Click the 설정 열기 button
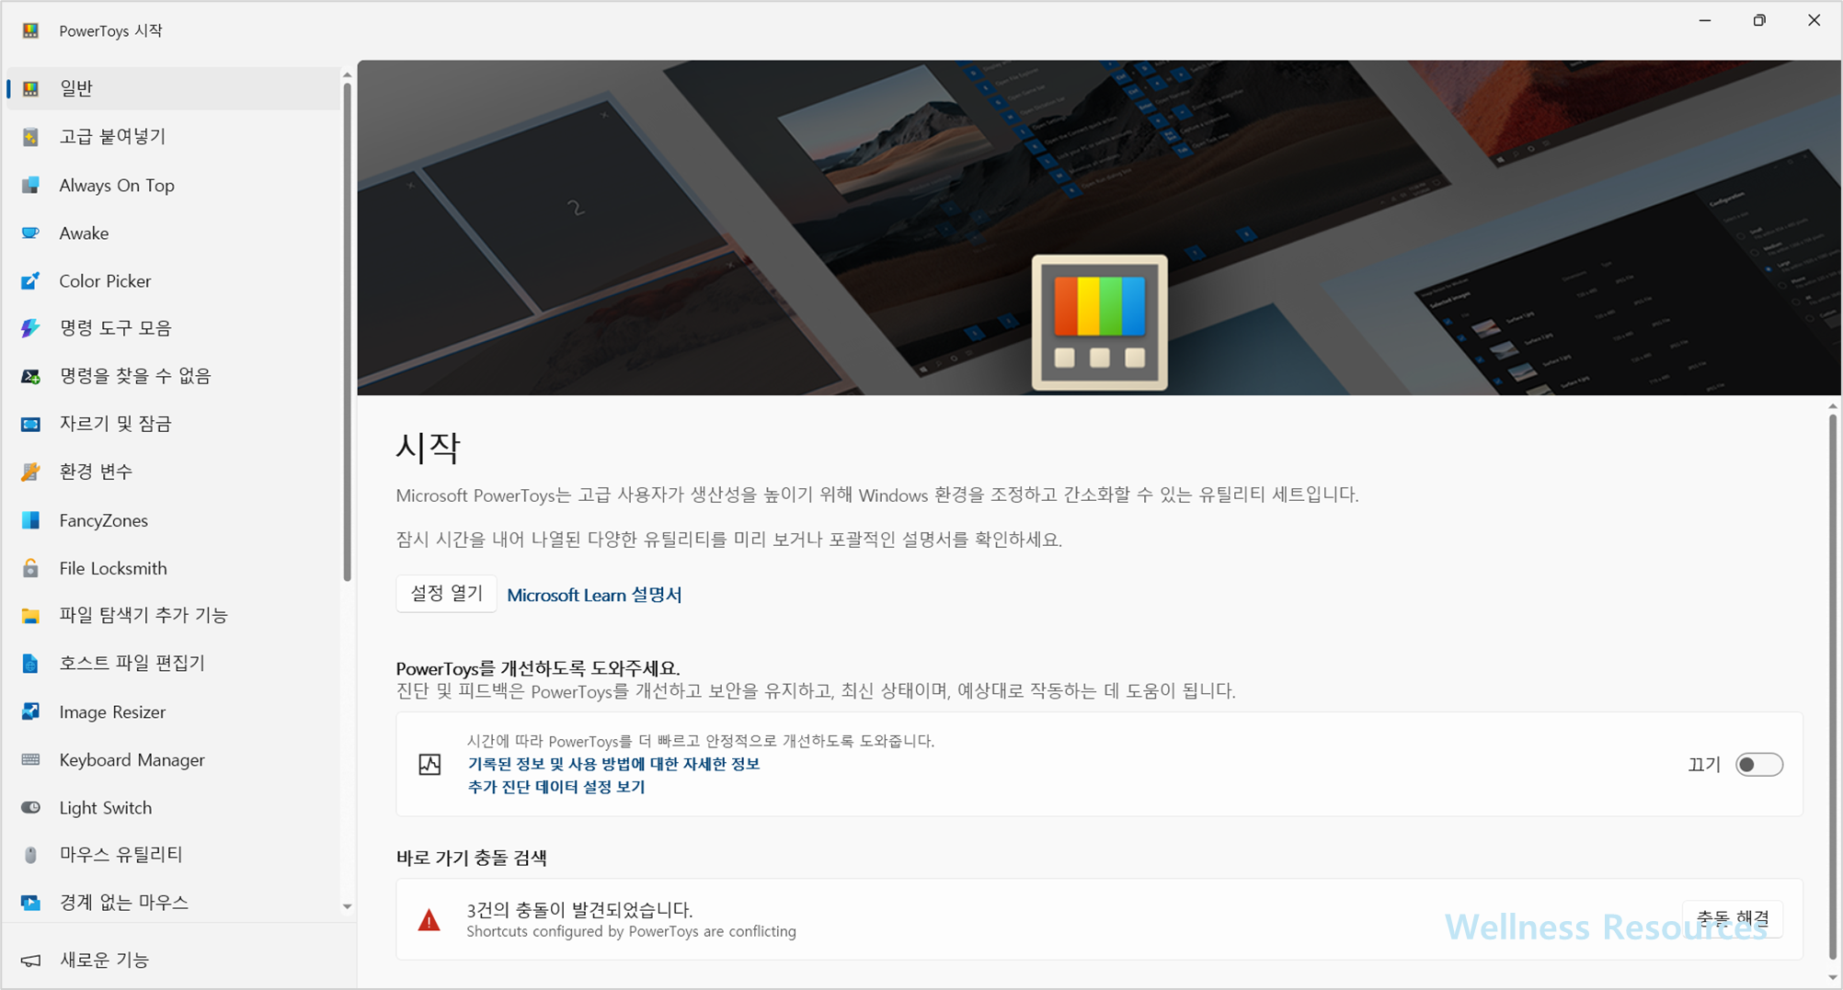The width and height of the screenshot is (1843, 990). [446, 594]
